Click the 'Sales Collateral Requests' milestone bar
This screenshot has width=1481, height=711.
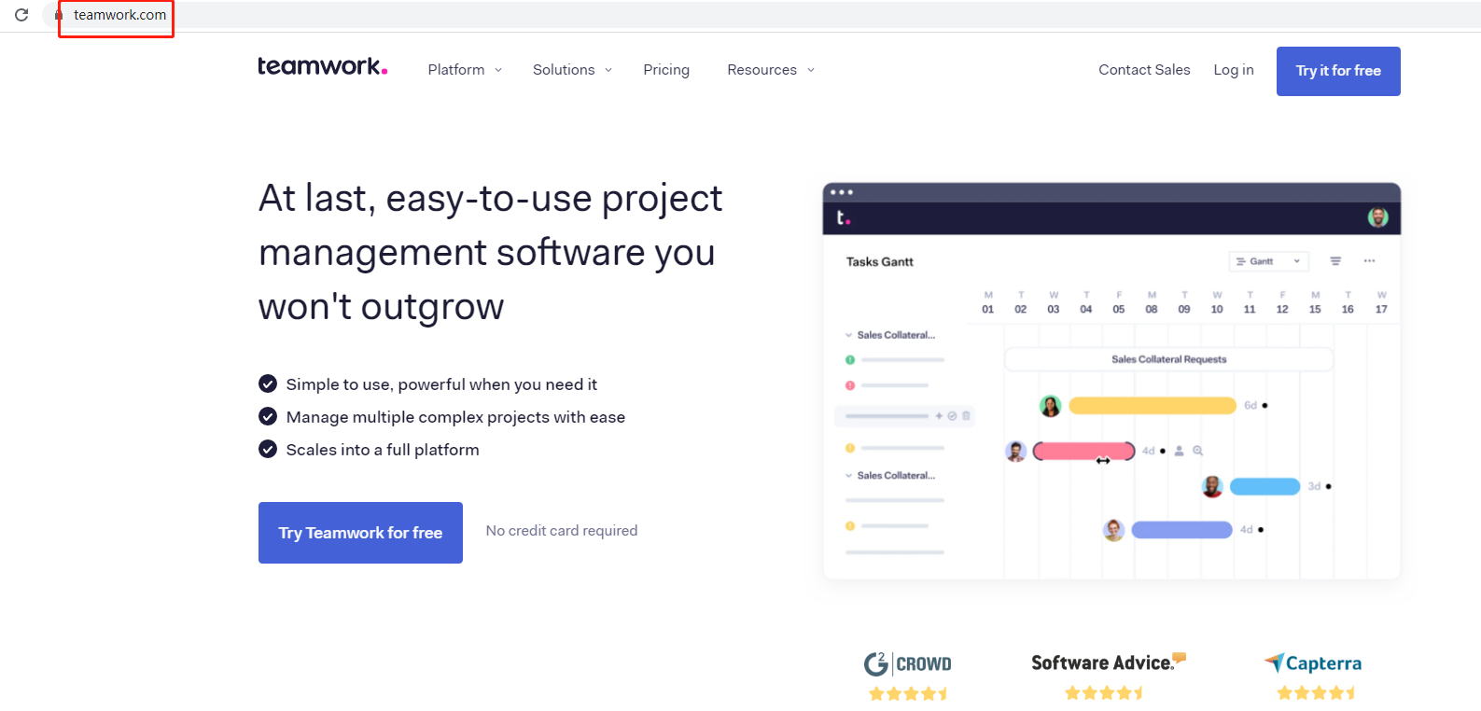pos(1168,359)
